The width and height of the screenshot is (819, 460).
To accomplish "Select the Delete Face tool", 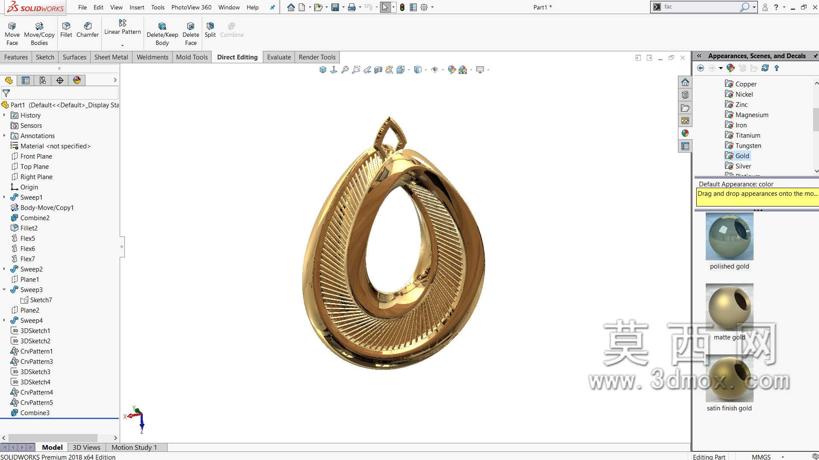I will point(191,33).
